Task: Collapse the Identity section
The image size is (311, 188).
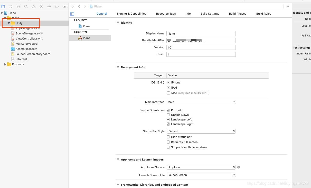Action: tap(118, 23)
